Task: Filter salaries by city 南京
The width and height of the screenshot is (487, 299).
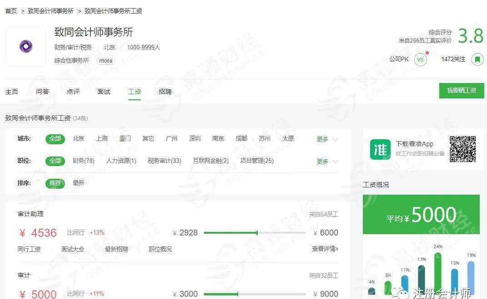Action: [x=218, y=138]
